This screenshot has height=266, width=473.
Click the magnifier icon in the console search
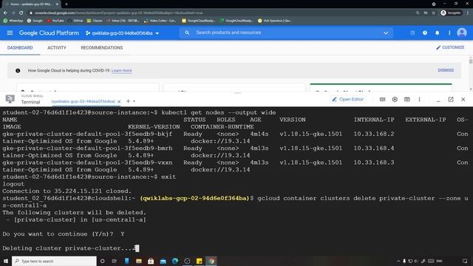(187, 33)
